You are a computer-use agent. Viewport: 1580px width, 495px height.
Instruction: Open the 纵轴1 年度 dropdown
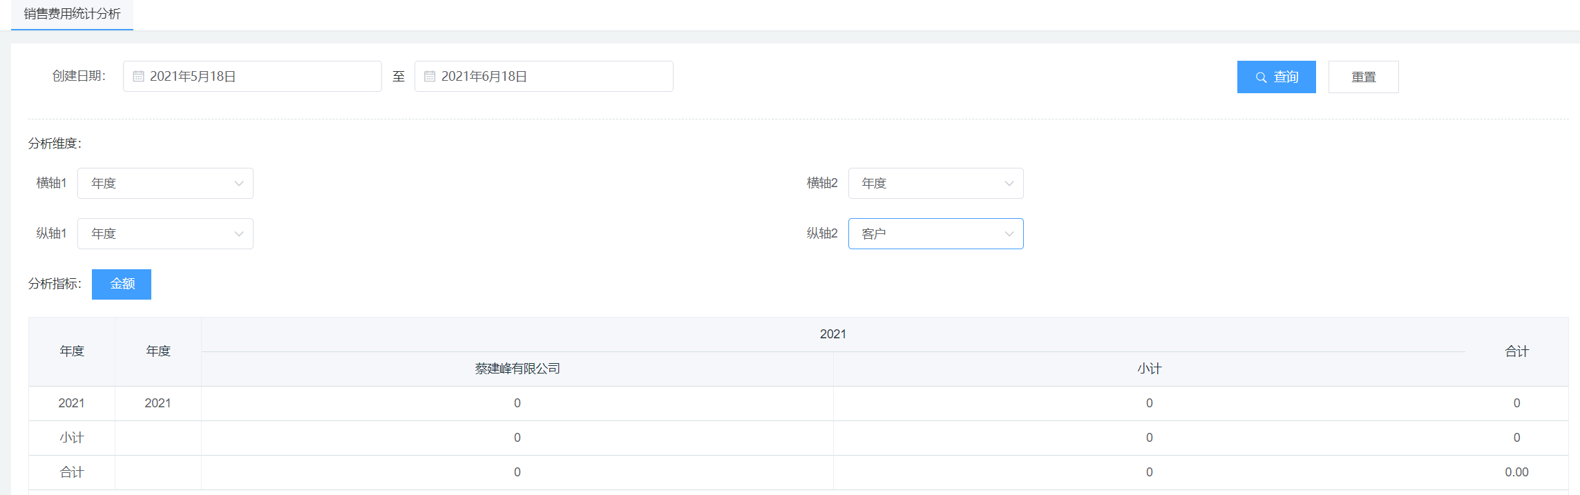pyautogui.click(x=165, y=234)
